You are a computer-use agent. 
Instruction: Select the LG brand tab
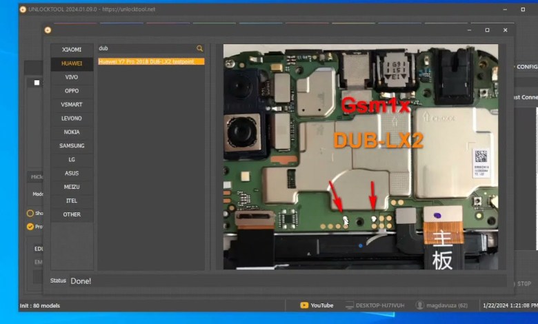(x=72, y=159)
